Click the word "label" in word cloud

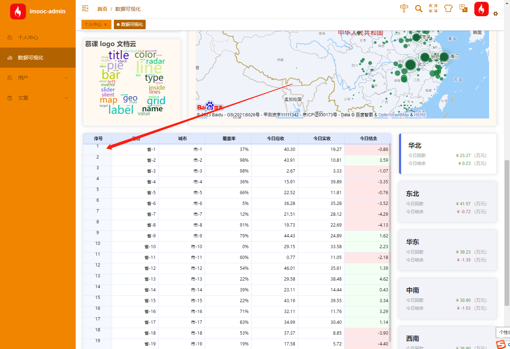pyautogui.click(x=121, y=109)
